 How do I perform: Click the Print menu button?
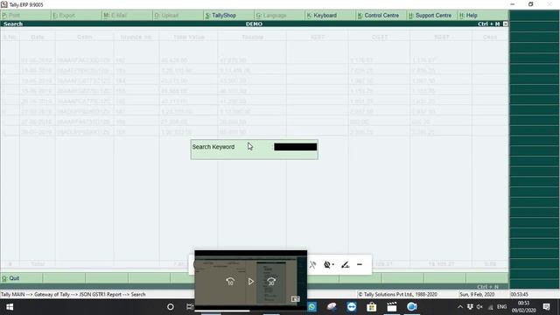point(25,16)
